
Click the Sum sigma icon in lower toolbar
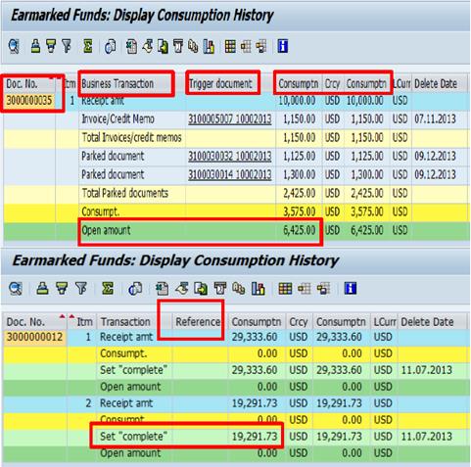pyautogui.click(x=108, y=289)
